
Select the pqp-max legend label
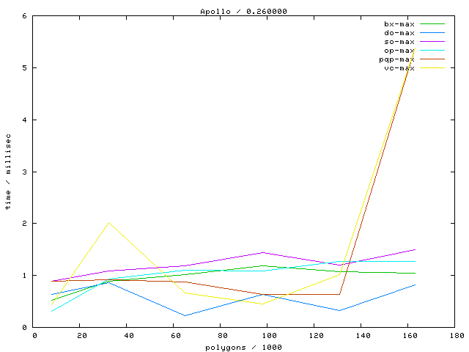click(x=397, y=59)
